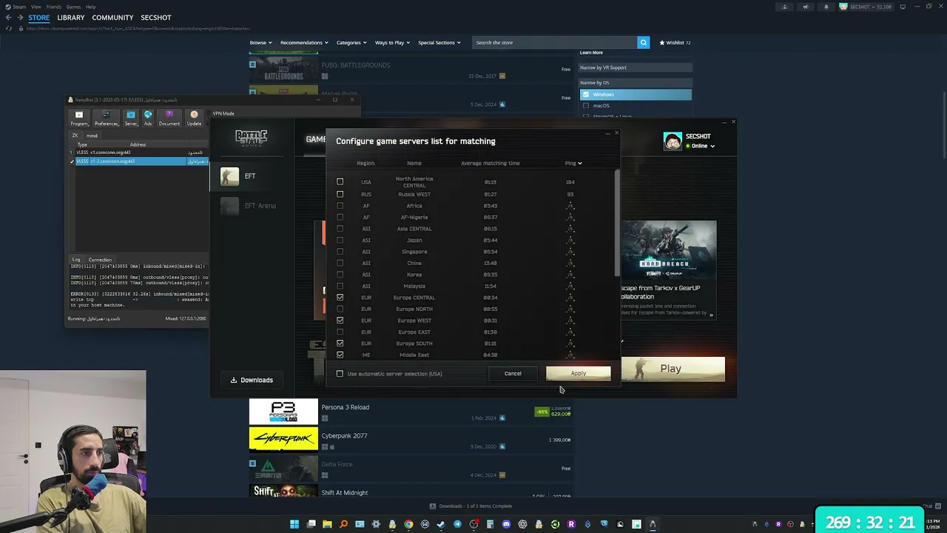The height and width of the screenshot is (533, 947).
Task: Open the Friends menu in Steam
Action: pos(54,7)
